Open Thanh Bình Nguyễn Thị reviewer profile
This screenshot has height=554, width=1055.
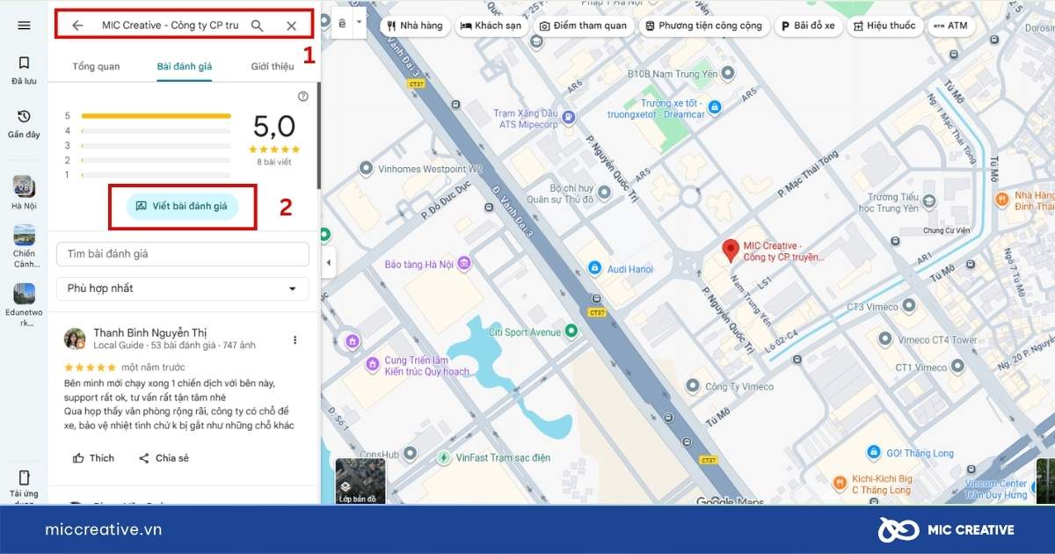(150, 332)
